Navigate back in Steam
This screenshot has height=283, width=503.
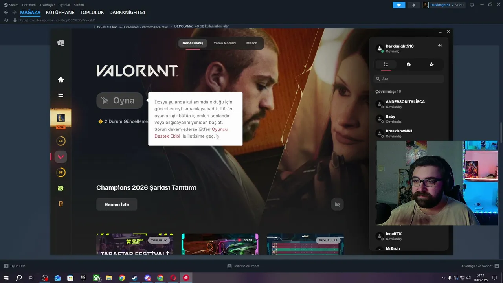[x=6, y=13]
